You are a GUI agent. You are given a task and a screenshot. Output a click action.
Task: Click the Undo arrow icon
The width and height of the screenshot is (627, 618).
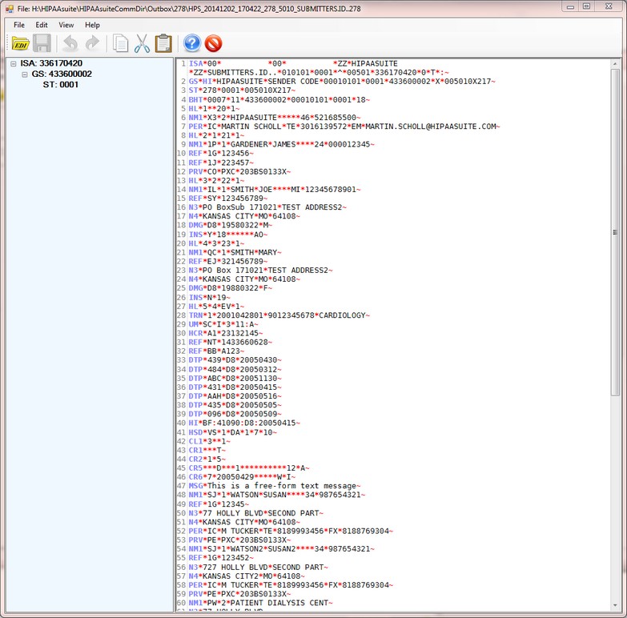(70, 43)
